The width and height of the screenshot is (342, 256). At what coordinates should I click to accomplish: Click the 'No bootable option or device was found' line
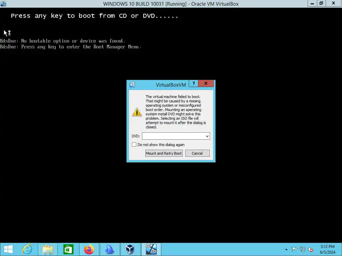[x=62, y=41]
